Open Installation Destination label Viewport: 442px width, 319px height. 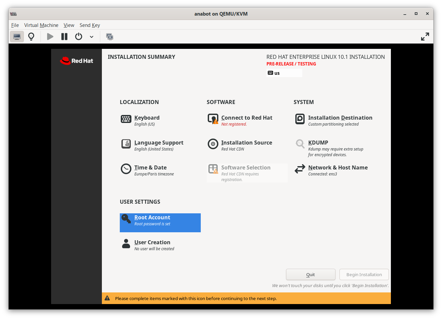click(340, 118)
